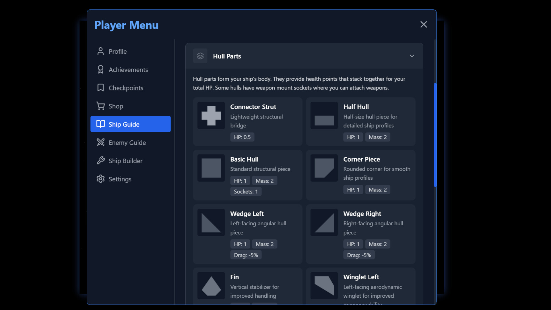Click the Wedge Left triangle thumbnail

click(211, 222)
